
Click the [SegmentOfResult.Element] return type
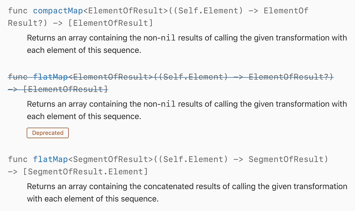[85, 172]
